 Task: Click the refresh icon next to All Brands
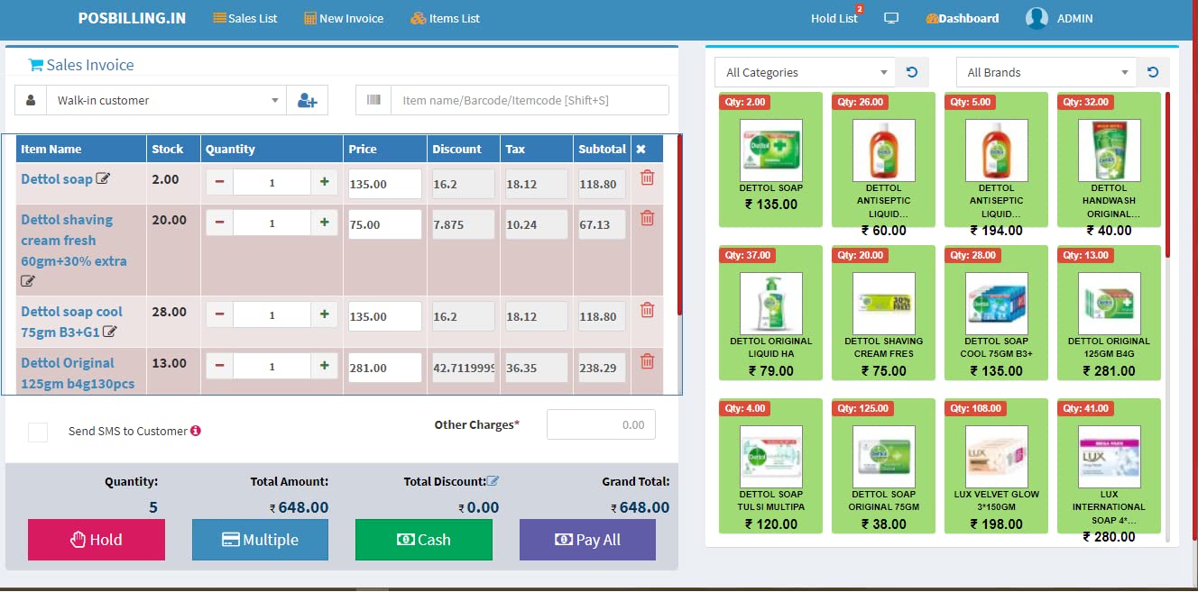click(1153, 71)
